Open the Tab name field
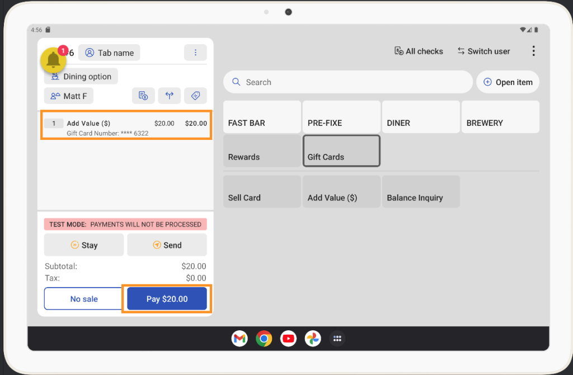 [x=109, y=53]
